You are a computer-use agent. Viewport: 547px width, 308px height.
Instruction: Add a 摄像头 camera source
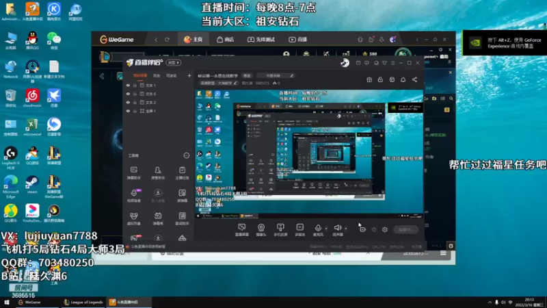(x=261, y=230)
